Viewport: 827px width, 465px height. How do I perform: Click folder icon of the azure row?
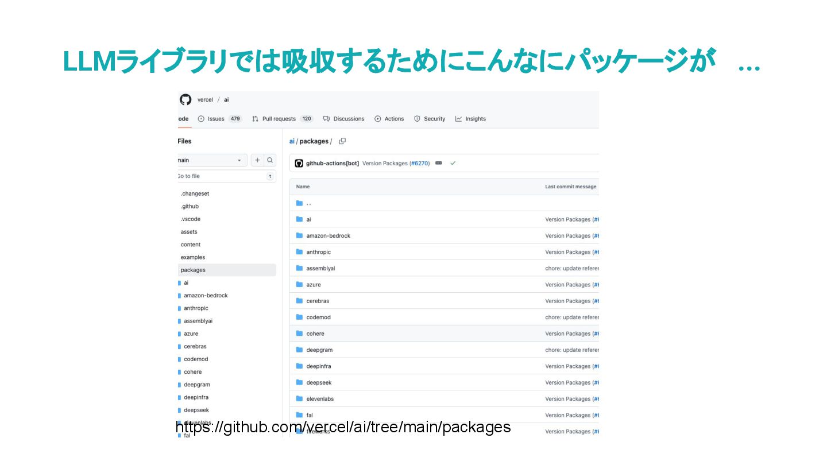tap(299, 285)
